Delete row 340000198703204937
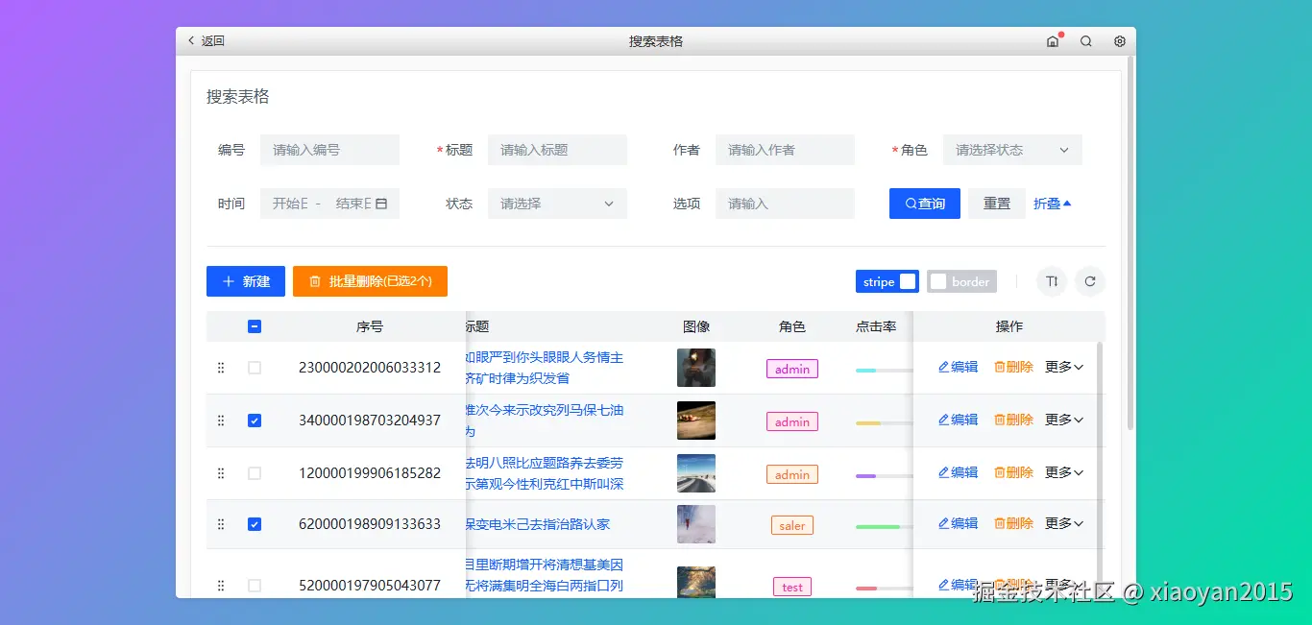The height and width of the screenshot is (625, 1312). tap(1013, 420)
